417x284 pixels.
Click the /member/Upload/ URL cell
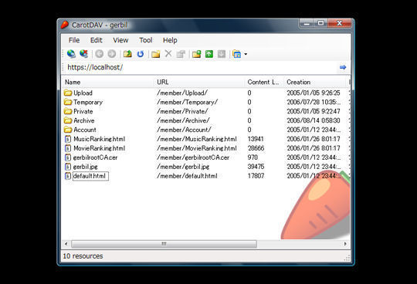182,93
